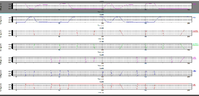
Task: Click the green underlined trace legend label
Action: coord(195,44)
